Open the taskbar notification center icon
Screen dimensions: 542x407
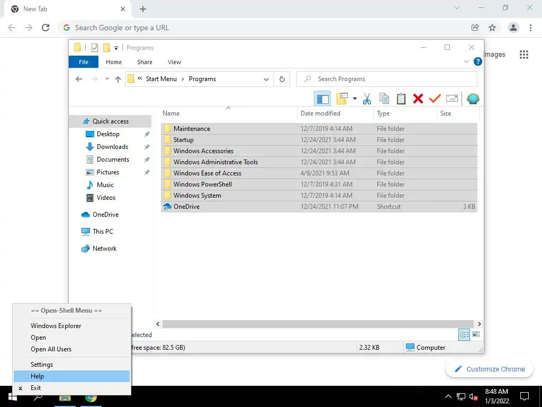pos(525,396)
